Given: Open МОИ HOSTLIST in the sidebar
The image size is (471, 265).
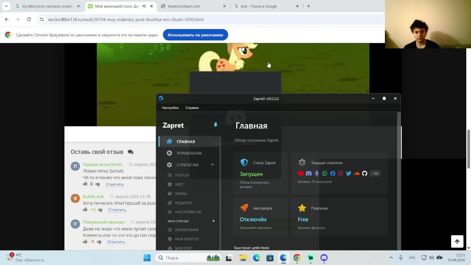Looking at the screenshot, I should [x=187, y=239].
